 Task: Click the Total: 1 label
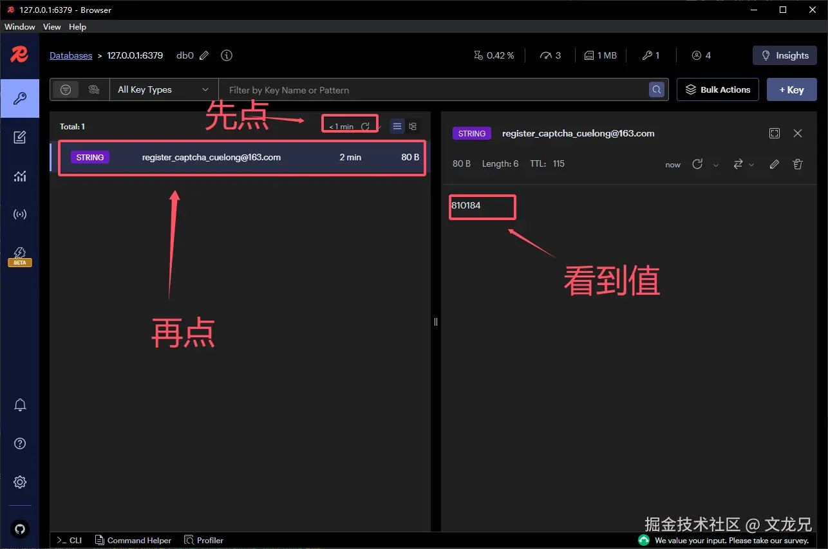click(x=72, y=127)
